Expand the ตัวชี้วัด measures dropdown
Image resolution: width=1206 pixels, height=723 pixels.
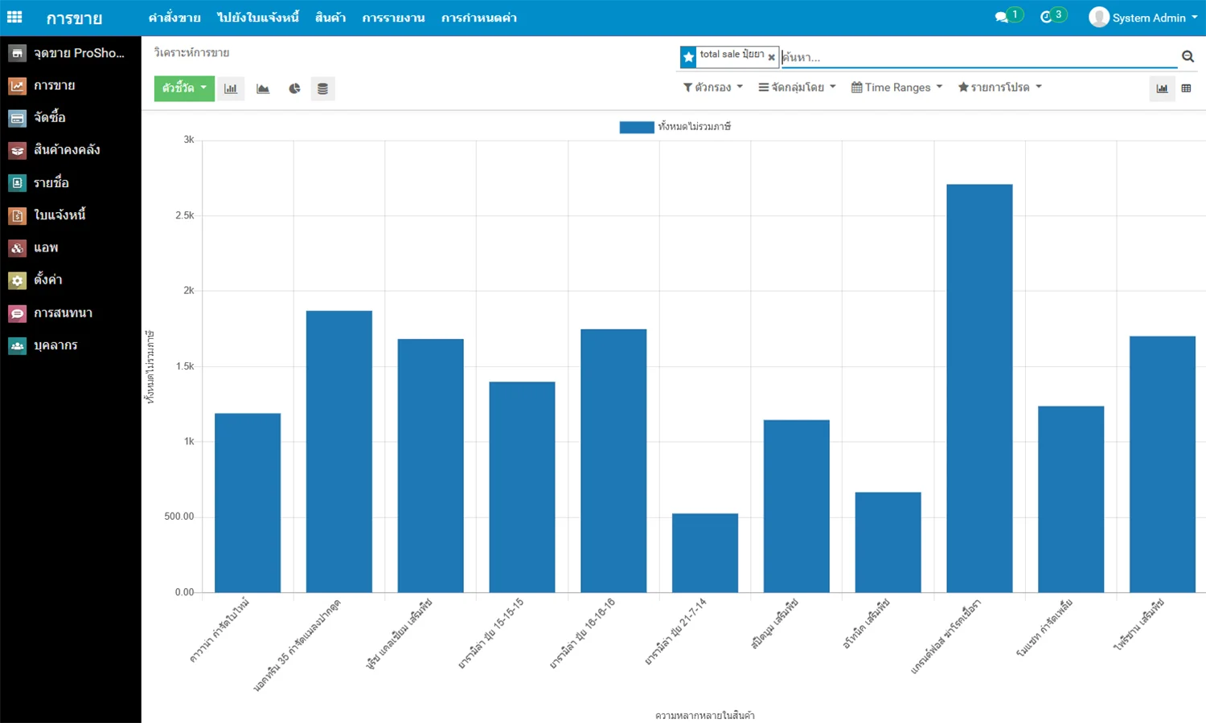(x=184, y=88)
